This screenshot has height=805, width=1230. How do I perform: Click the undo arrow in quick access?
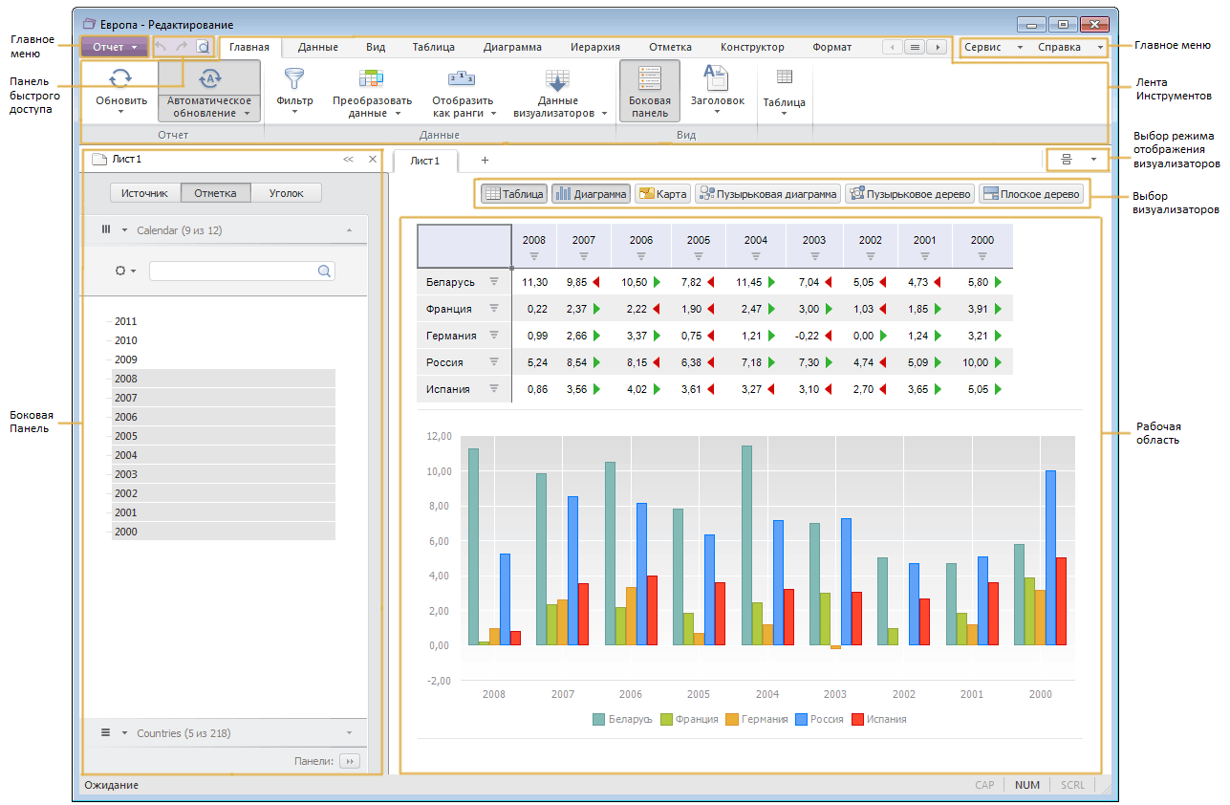tap(161, 47)
